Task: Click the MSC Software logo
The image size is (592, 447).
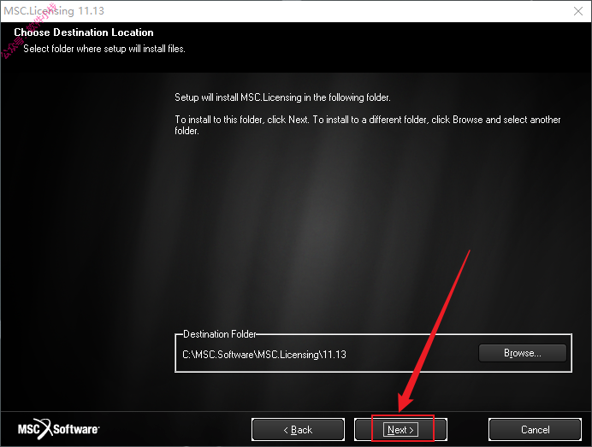Action: 58,429
